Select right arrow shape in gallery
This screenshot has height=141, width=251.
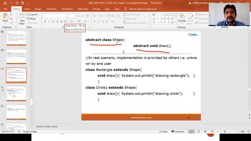pos(165,18)
